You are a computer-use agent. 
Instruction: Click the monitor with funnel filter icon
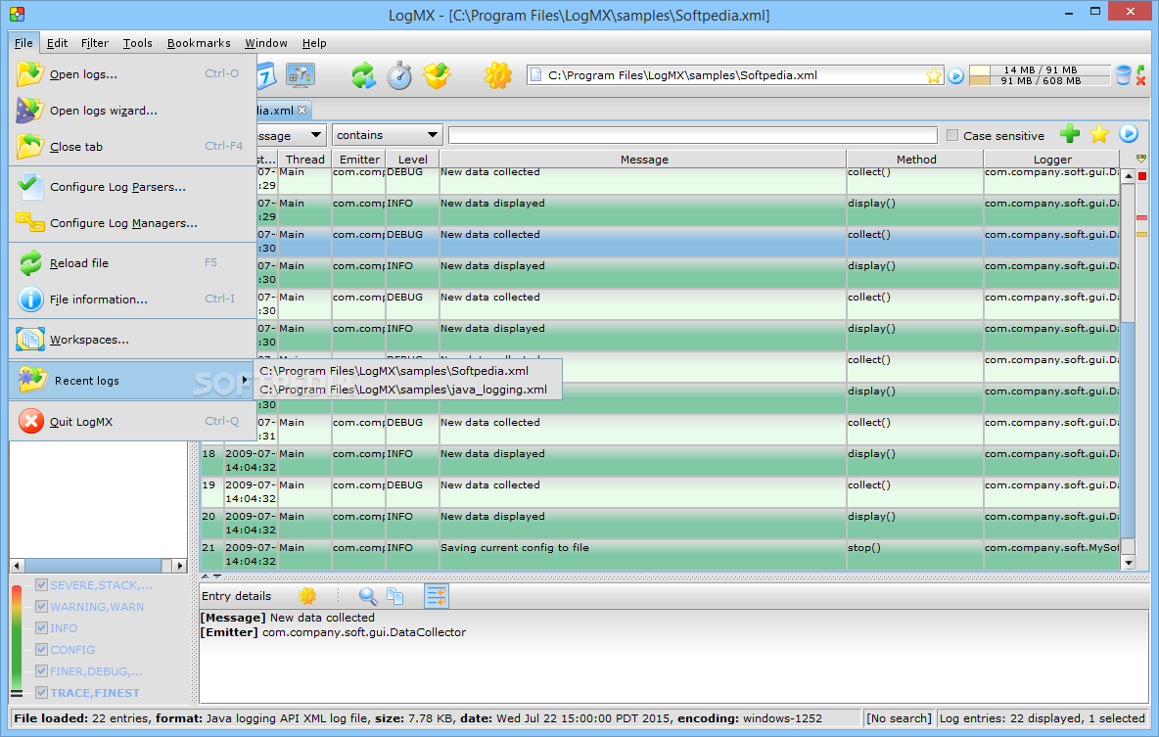301,75
